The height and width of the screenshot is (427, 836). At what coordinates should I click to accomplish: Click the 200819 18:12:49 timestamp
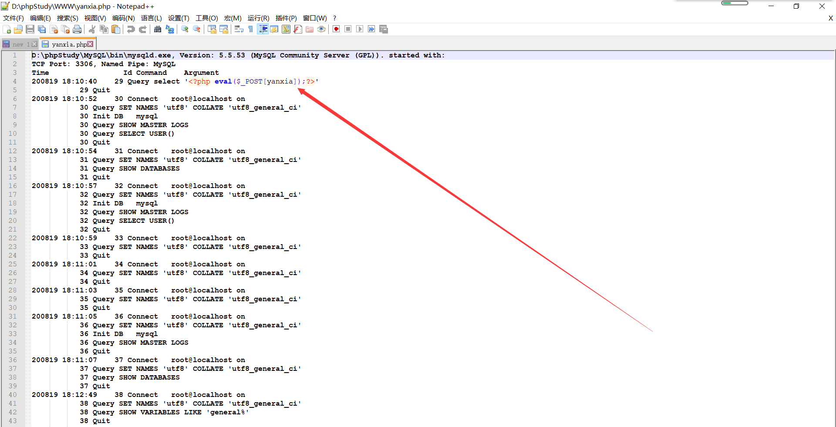coord(64,395)
